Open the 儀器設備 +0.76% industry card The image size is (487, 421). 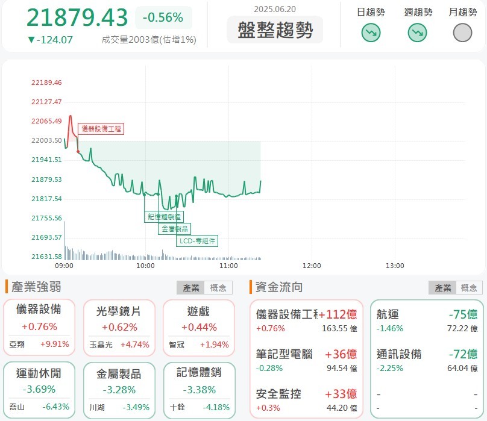(39, 328)
